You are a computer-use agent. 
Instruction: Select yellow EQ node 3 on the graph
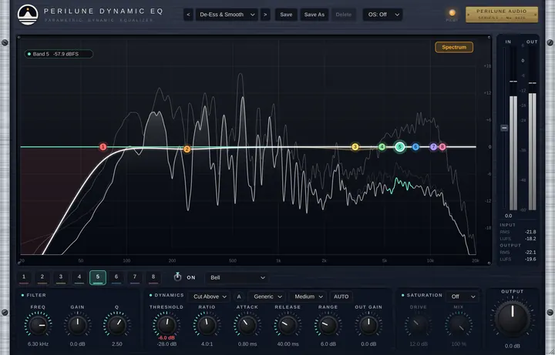[355, 147]
